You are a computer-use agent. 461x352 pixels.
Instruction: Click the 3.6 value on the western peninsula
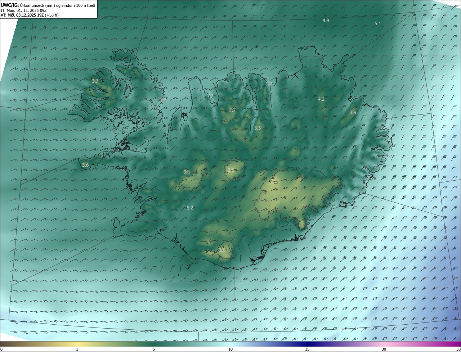click(85, 165)
